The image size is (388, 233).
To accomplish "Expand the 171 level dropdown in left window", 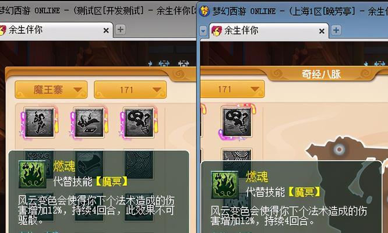I will click(130, 90).
